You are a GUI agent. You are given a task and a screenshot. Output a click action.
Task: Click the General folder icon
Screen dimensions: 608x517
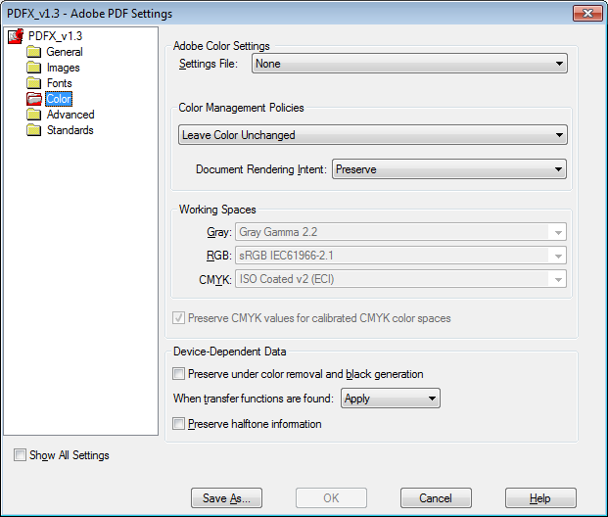[x=33, y=52]
